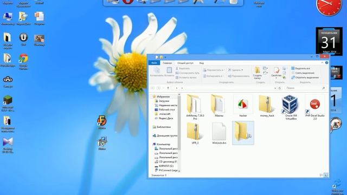
Task: Switch to details view in status bar
Action: [x=322, y=175]
